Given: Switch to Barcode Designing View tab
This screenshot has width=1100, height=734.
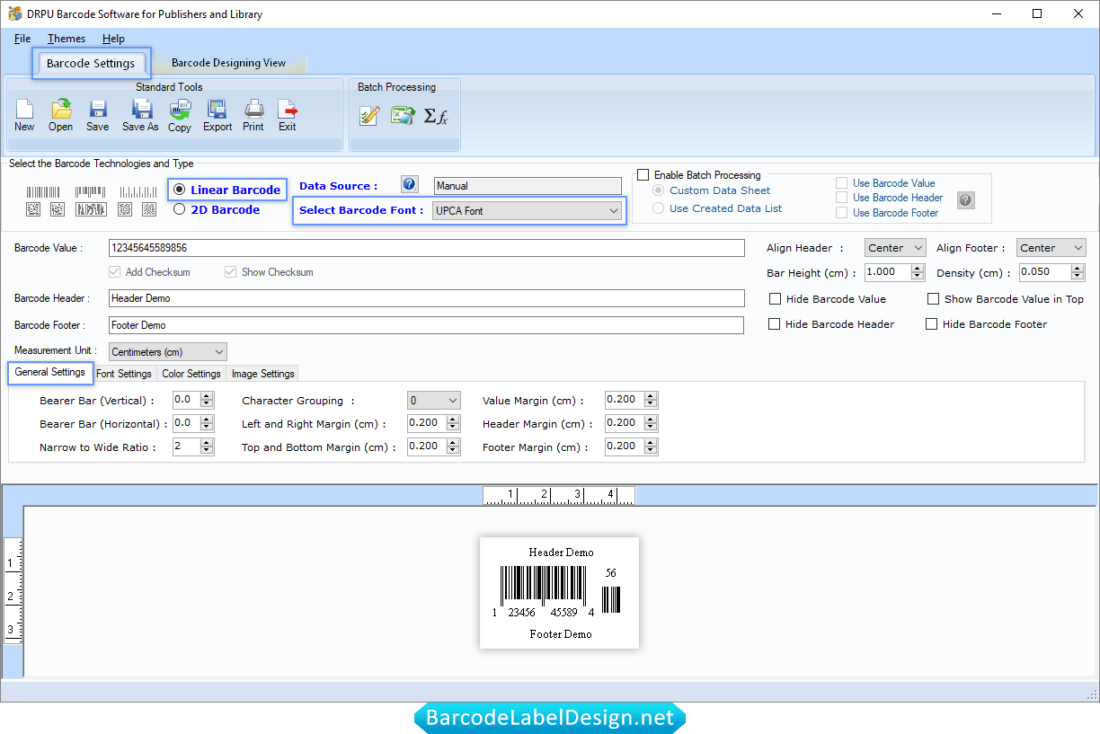Looking at the screenshot, I should click(x=228, y=63).
